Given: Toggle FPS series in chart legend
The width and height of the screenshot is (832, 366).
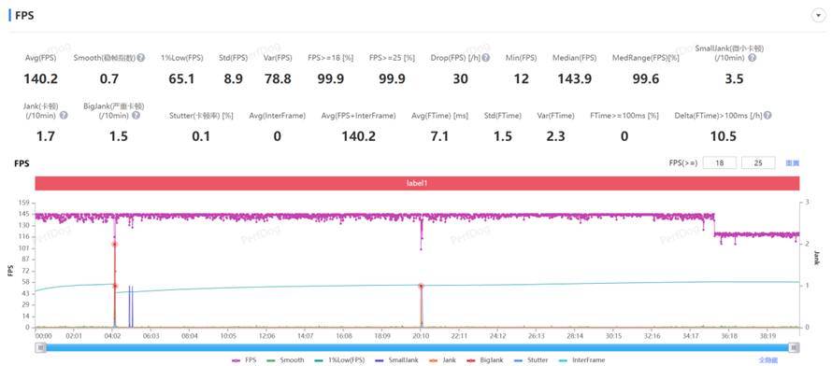Looking at the screenshot, I should 245,360.
